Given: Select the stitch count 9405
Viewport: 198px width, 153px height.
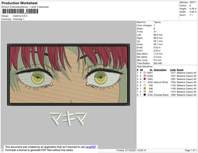Looking at the screenshot, I should (150, 79).
